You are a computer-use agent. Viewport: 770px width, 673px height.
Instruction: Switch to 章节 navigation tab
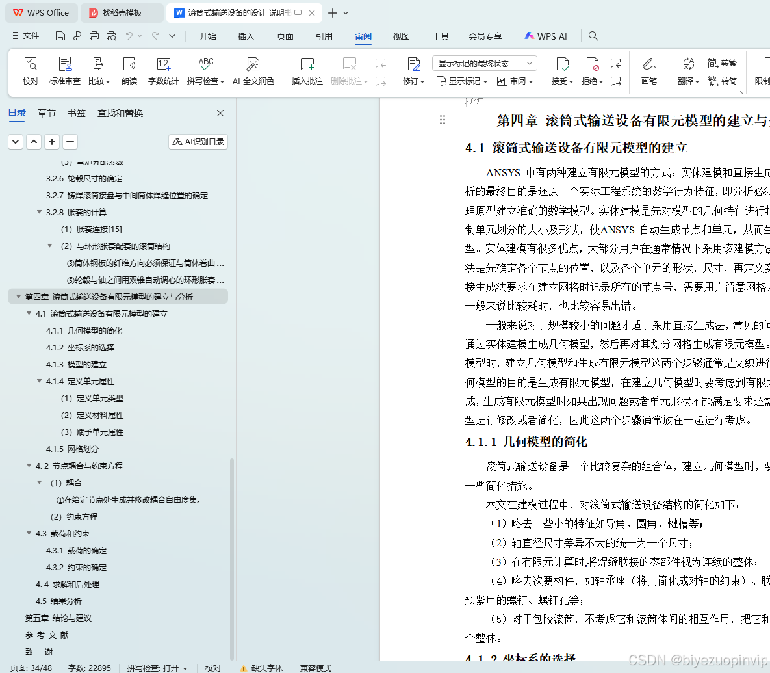pyautogui.click(x=47, y=114)
